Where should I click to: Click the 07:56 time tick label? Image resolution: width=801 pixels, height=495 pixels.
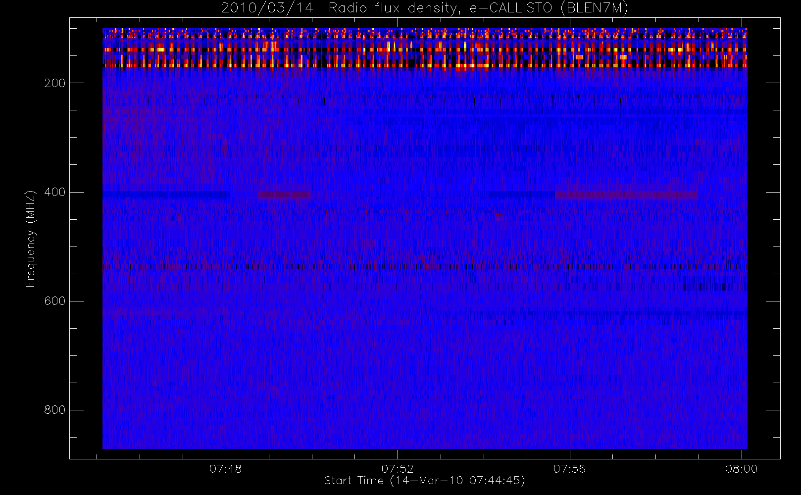[x=569, y=469]
